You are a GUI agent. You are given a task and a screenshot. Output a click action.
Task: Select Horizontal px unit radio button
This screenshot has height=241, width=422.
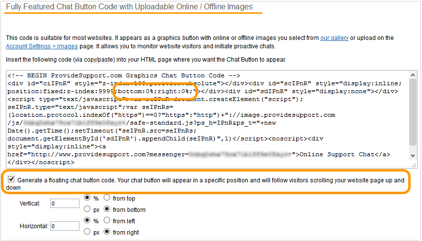87,231
